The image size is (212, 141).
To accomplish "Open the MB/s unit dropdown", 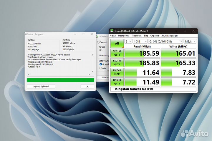I will coord(190,42).
